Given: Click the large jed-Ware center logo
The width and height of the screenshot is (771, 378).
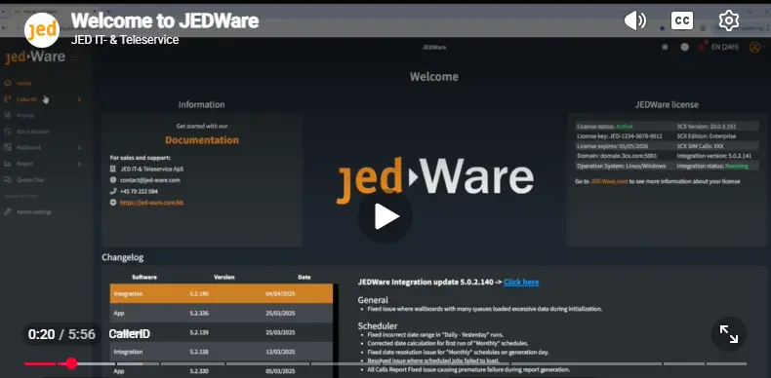Looking at the screenshot, I should [x=434, y=179].
